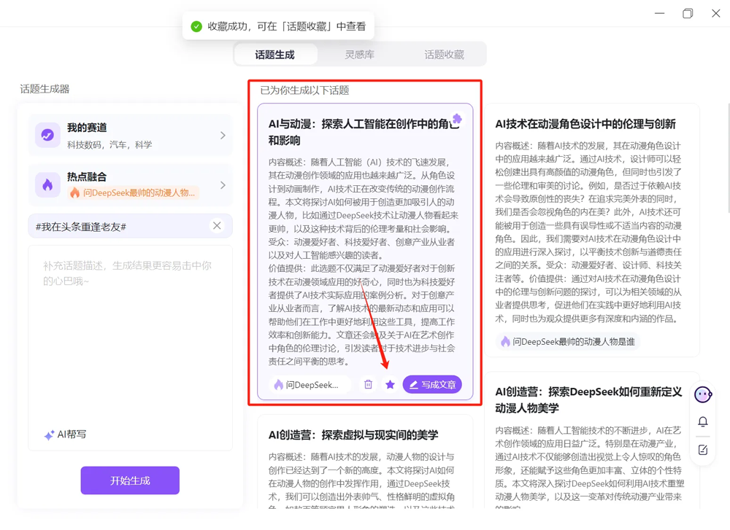Switch to the 话题收藏 tab
Screen dimensions: 730x530
[x=444, y=55]
